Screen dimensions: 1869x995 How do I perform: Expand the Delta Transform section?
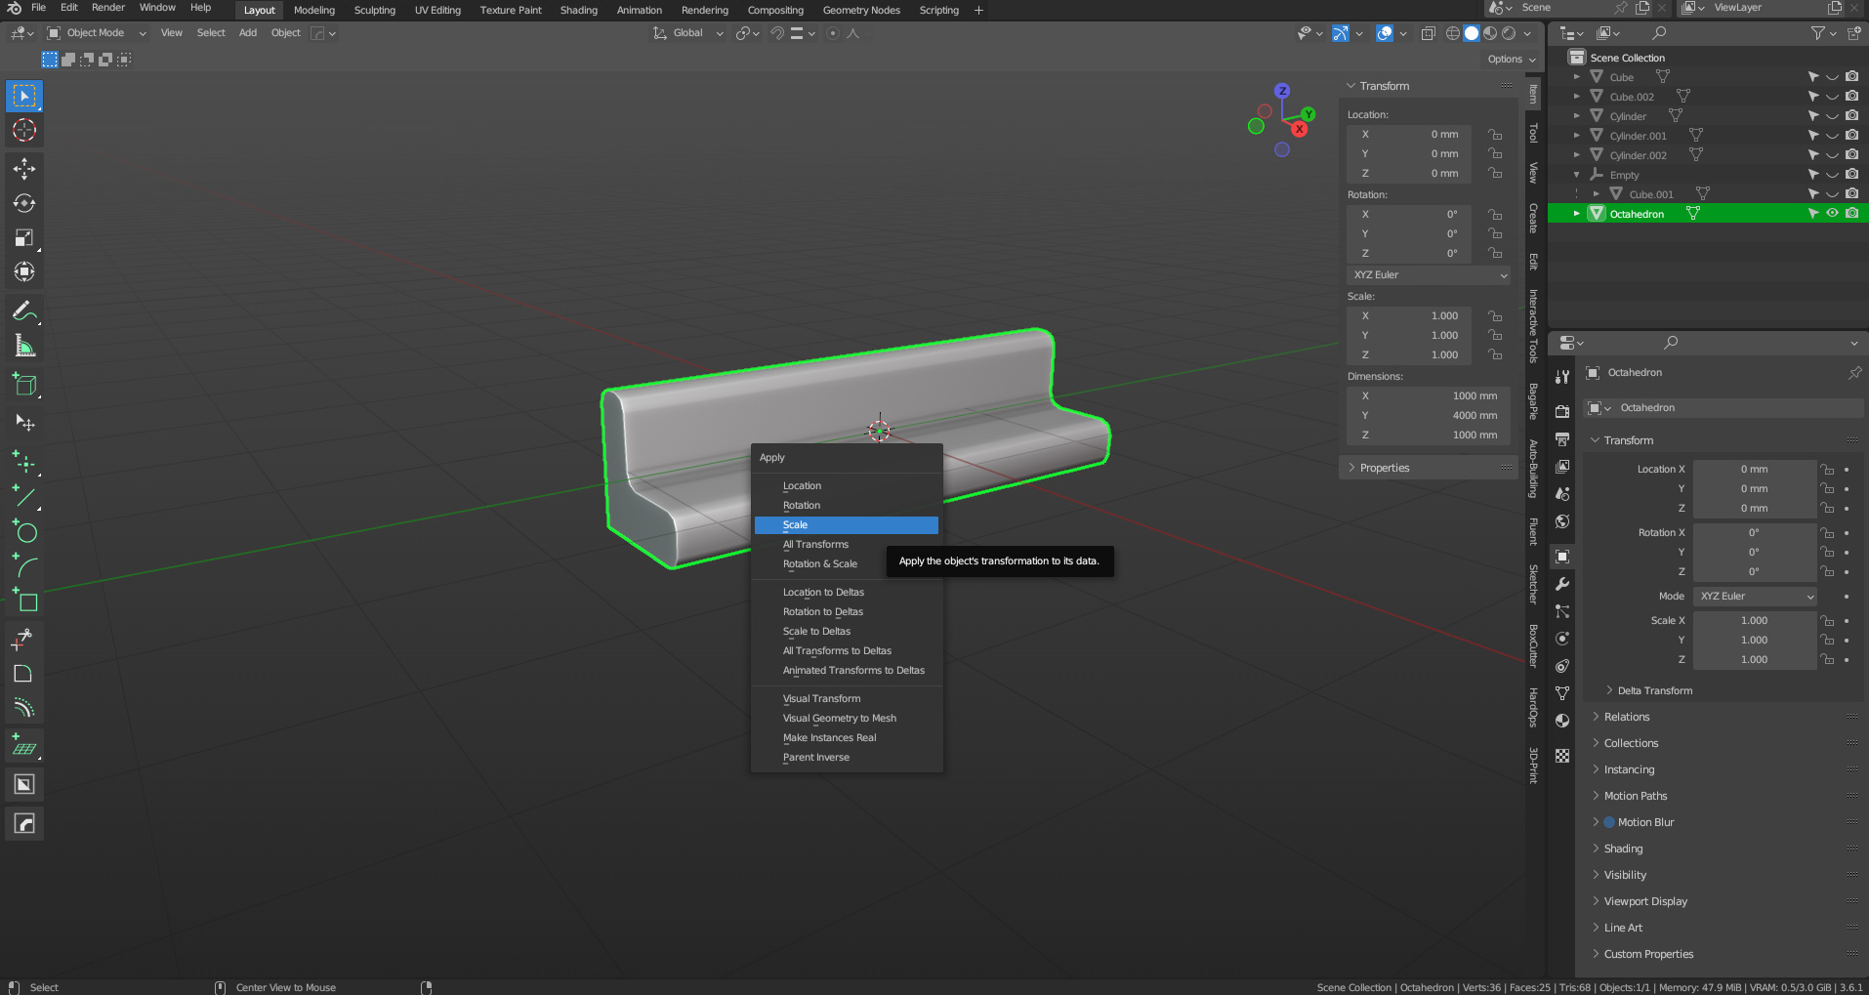pos(1653,690)
